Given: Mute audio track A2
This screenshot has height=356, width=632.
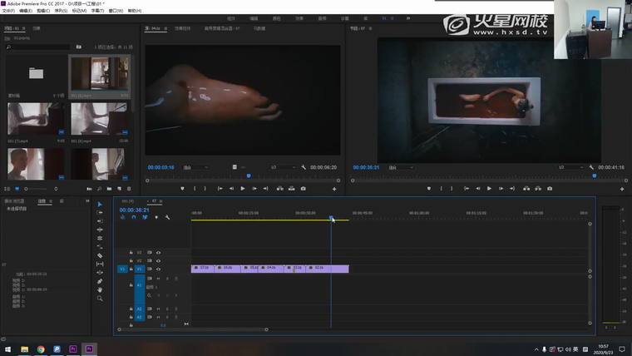Looking at the screenshot, I should click(x=159, y=309).
